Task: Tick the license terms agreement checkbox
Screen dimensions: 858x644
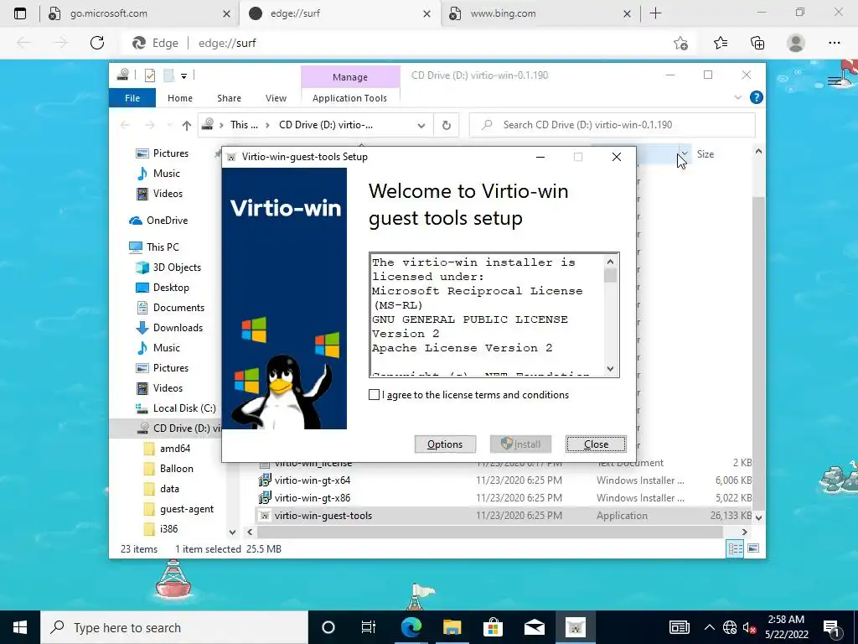Action: point(375,395)
